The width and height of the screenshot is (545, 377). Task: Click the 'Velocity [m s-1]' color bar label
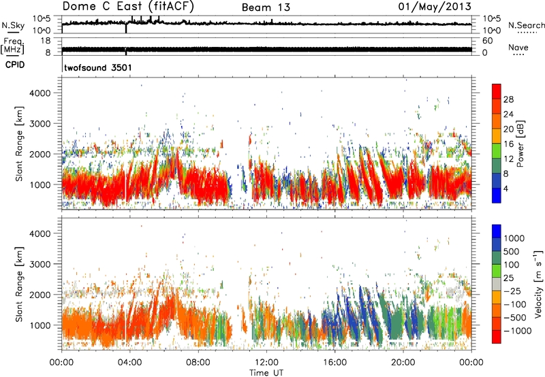[538, 284]
